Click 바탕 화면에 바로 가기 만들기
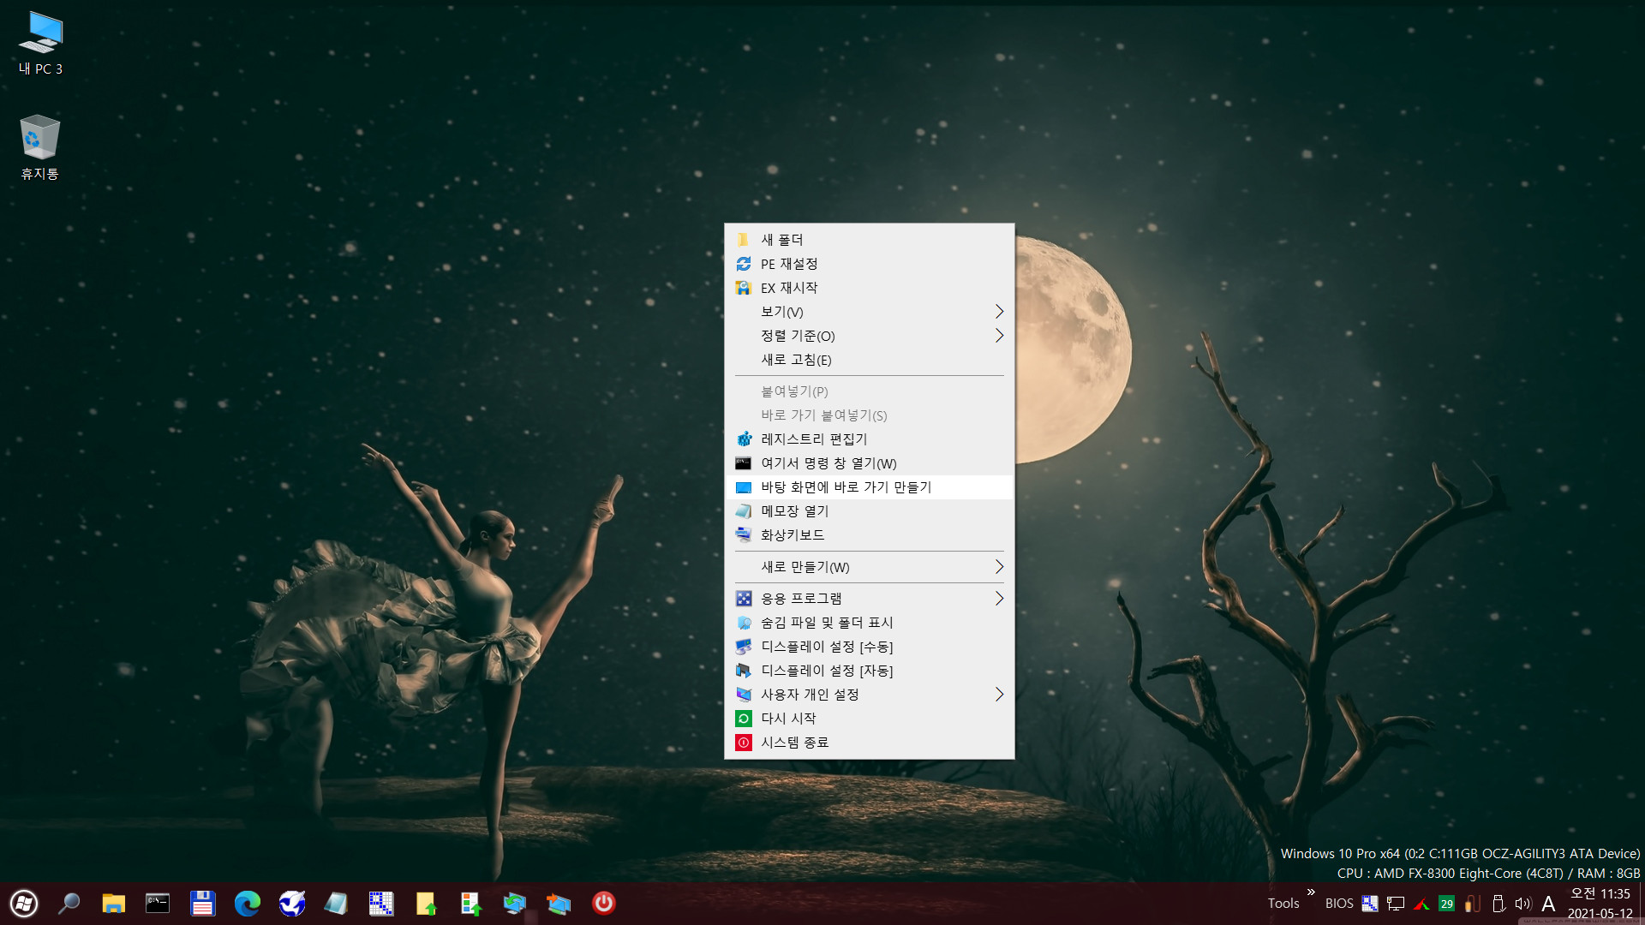This screenshot has height=925, width=1645. click(869, 487)
